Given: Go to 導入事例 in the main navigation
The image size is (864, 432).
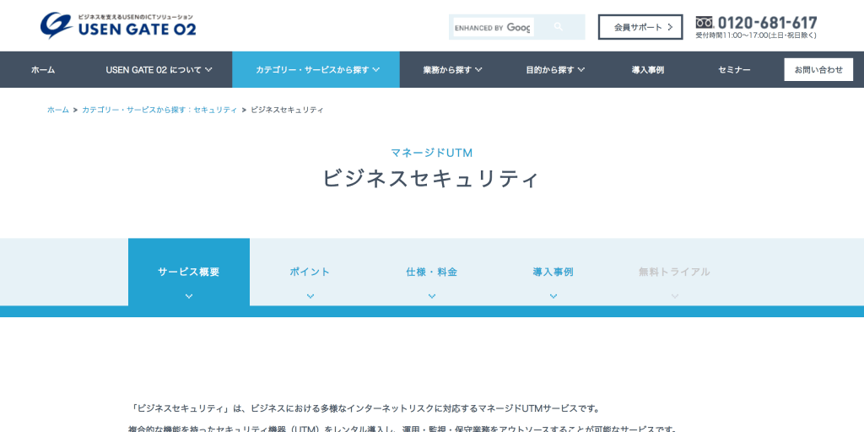Looking at the screenshot, I should (x=647, y=70).
